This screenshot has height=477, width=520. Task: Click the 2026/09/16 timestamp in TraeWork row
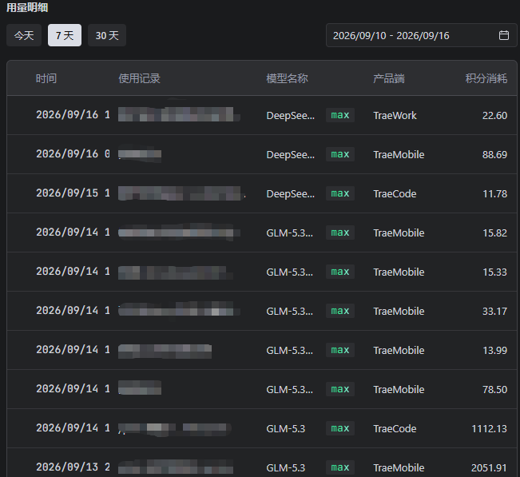pos(73,115)
